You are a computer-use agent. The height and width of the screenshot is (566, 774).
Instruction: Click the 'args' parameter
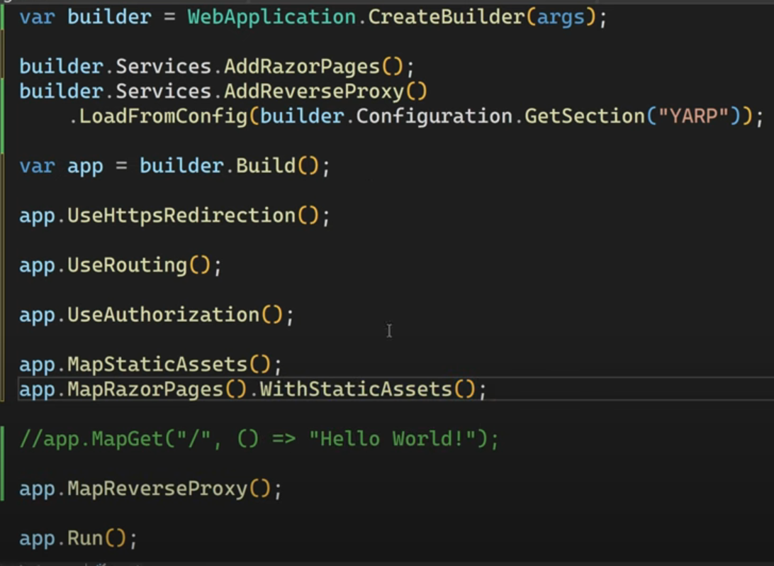coord(560,18)
